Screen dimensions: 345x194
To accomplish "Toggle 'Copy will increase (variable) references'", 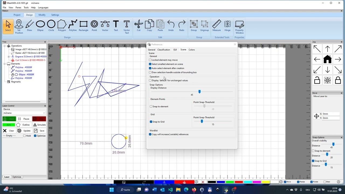I will click(x=150, y=134).
